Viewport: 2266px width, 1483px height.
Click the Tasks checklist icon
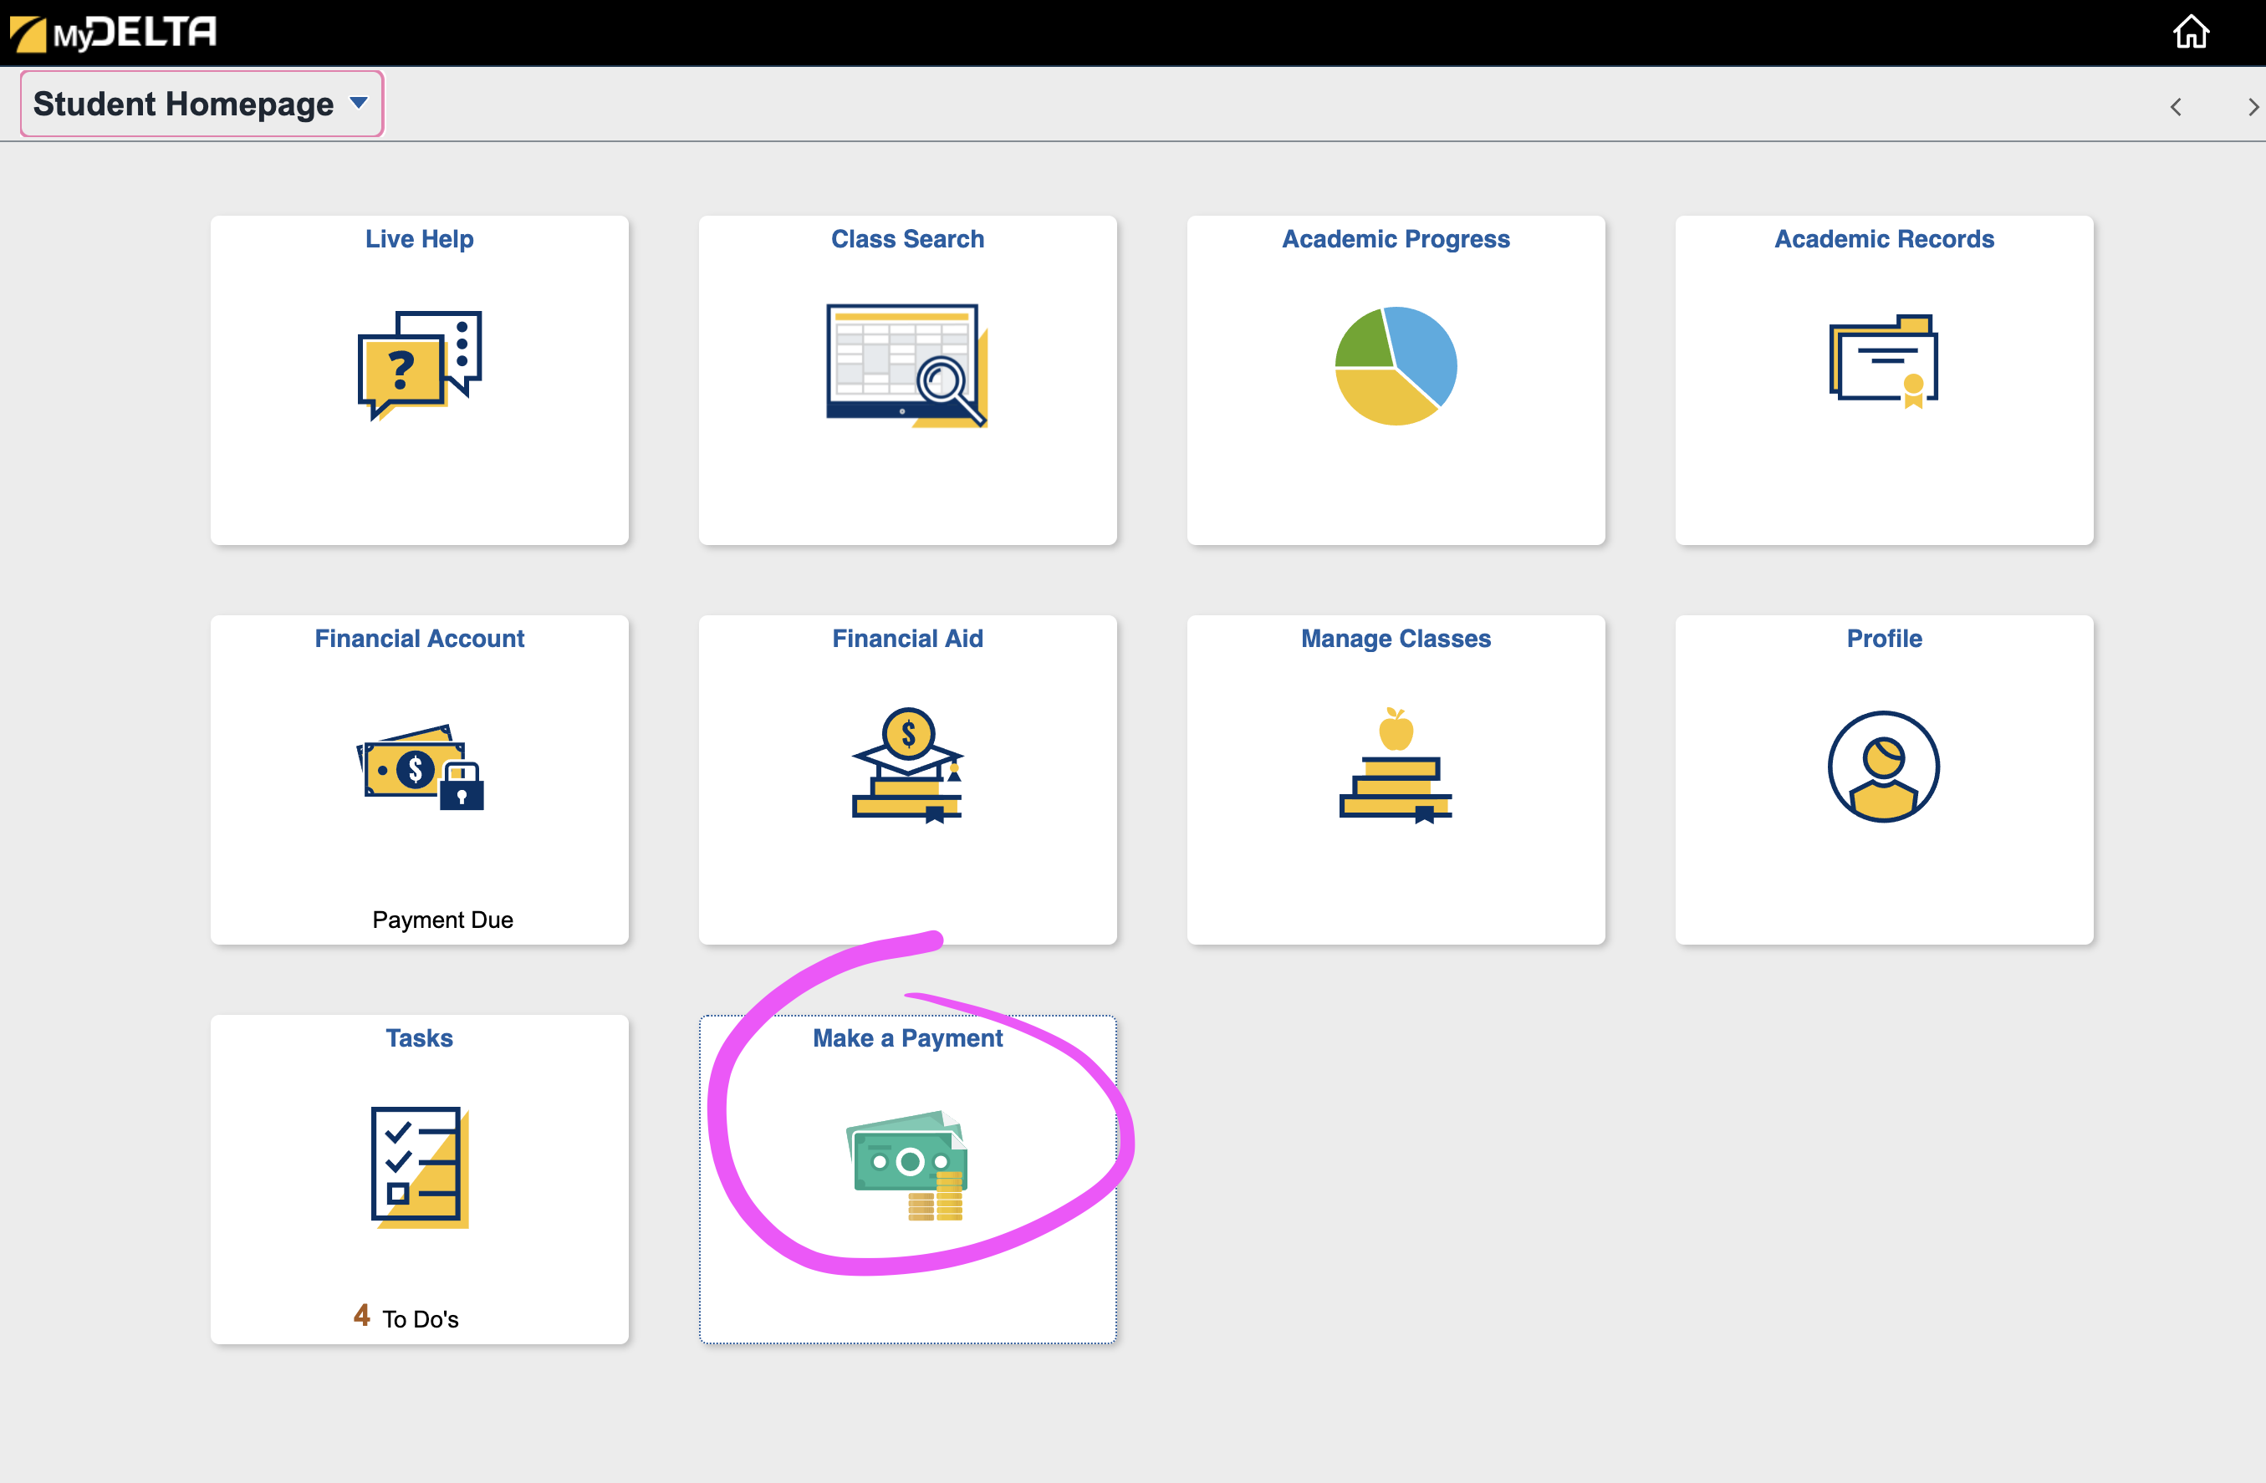tap(419, 1166)
